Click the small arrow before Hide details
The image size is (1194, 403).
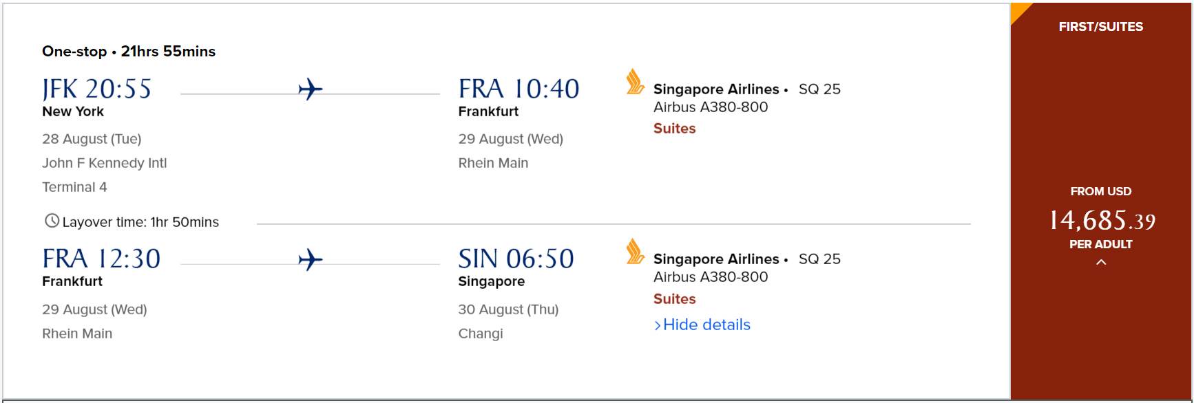(x=658, y=325)
